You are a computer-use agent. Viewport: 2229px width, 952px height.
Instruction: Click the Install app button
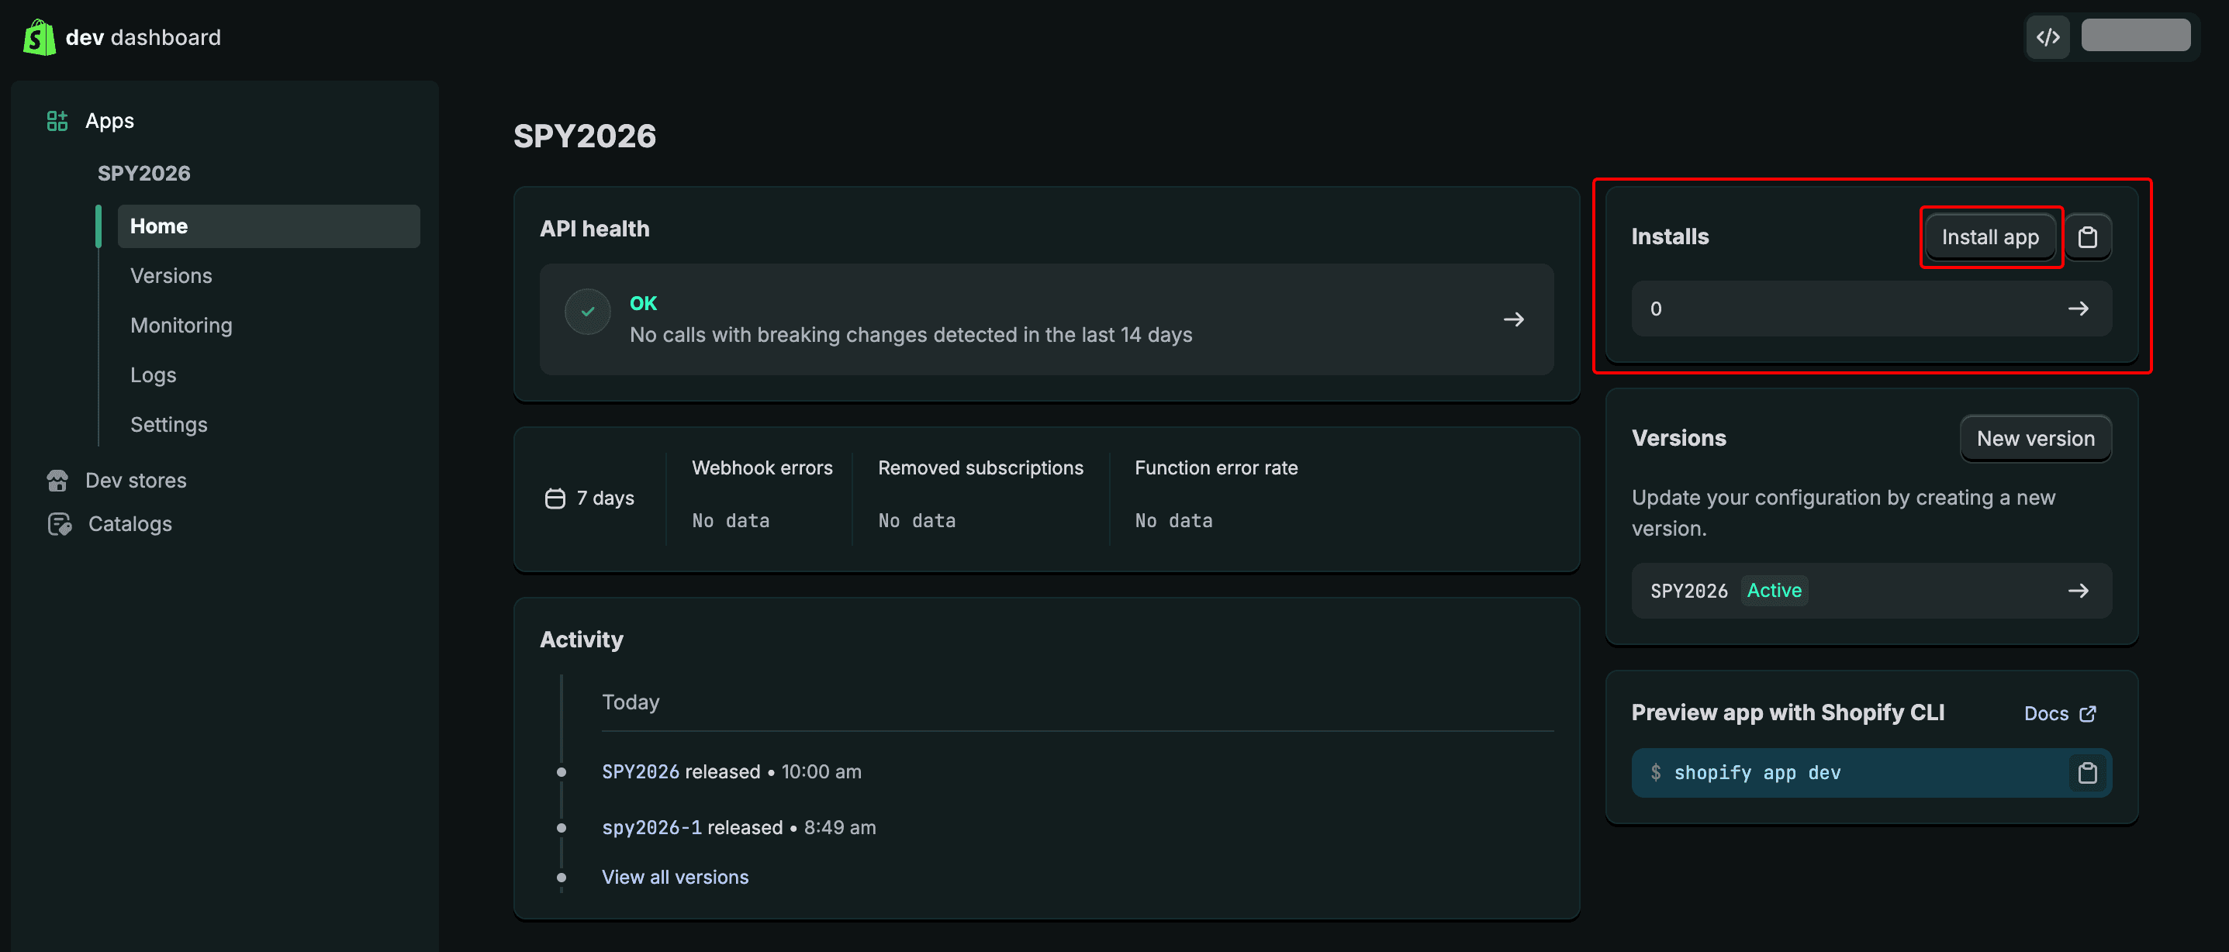[x=1989, y=237]
